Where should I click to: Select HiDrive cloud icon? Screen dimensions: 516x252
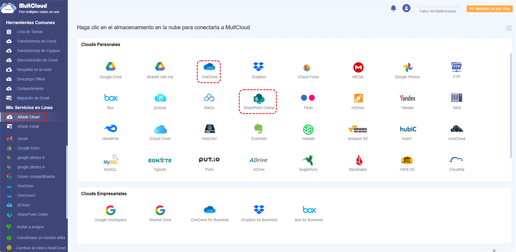pos(358,98)
